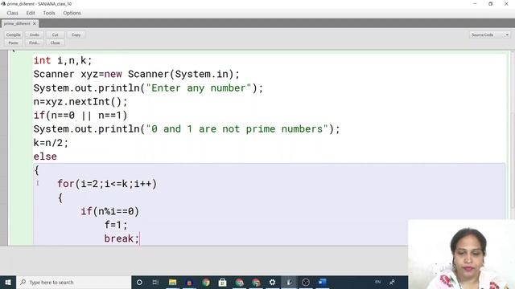
Task: Click the 'if(n==0 || n==1)' line
Action: (x=80, y=116)
